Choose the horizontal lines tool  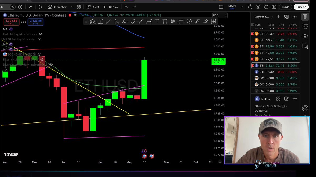pos(181,22)
